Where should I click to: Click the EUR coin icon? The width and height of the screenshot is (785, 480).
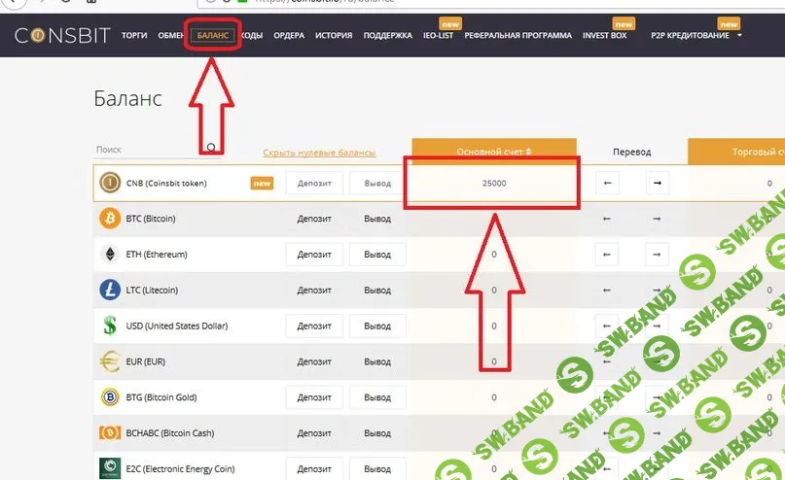coord(109,361)
